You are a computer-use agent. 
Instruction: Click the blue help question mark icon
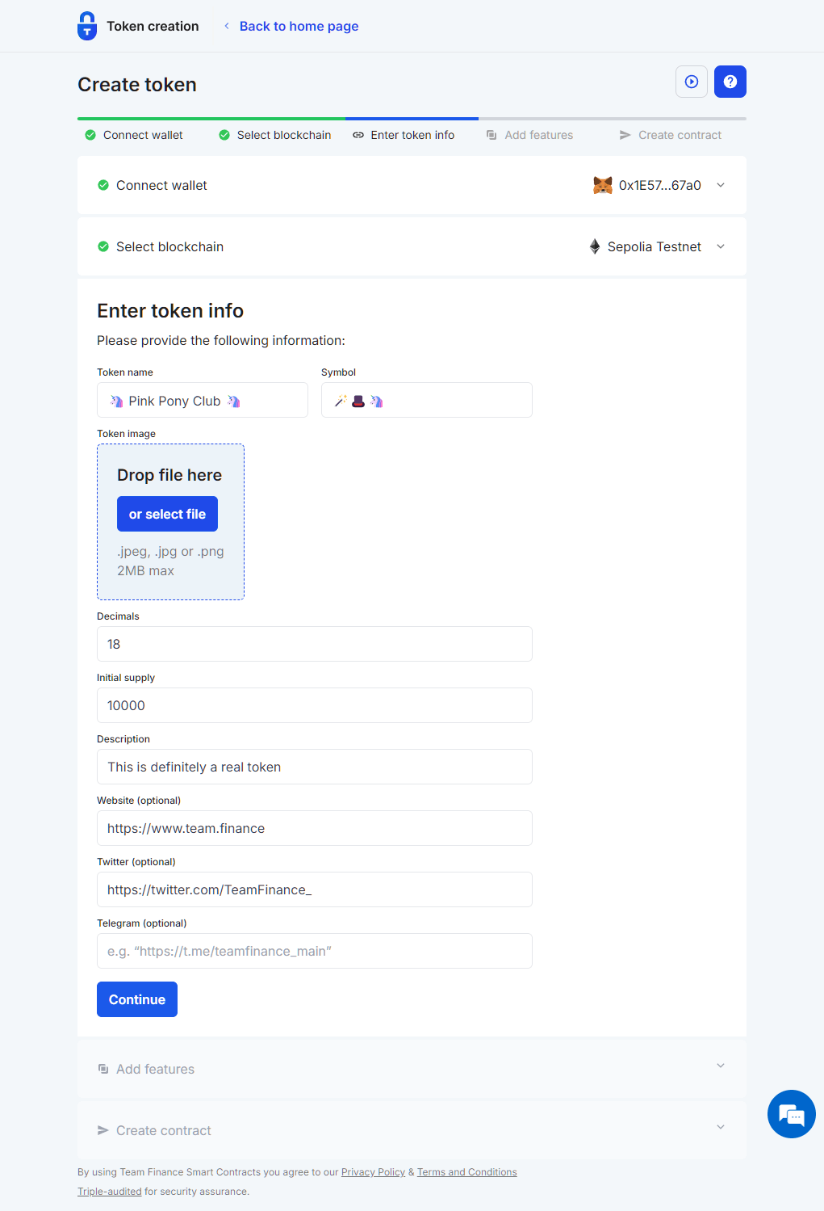[730, 82]
